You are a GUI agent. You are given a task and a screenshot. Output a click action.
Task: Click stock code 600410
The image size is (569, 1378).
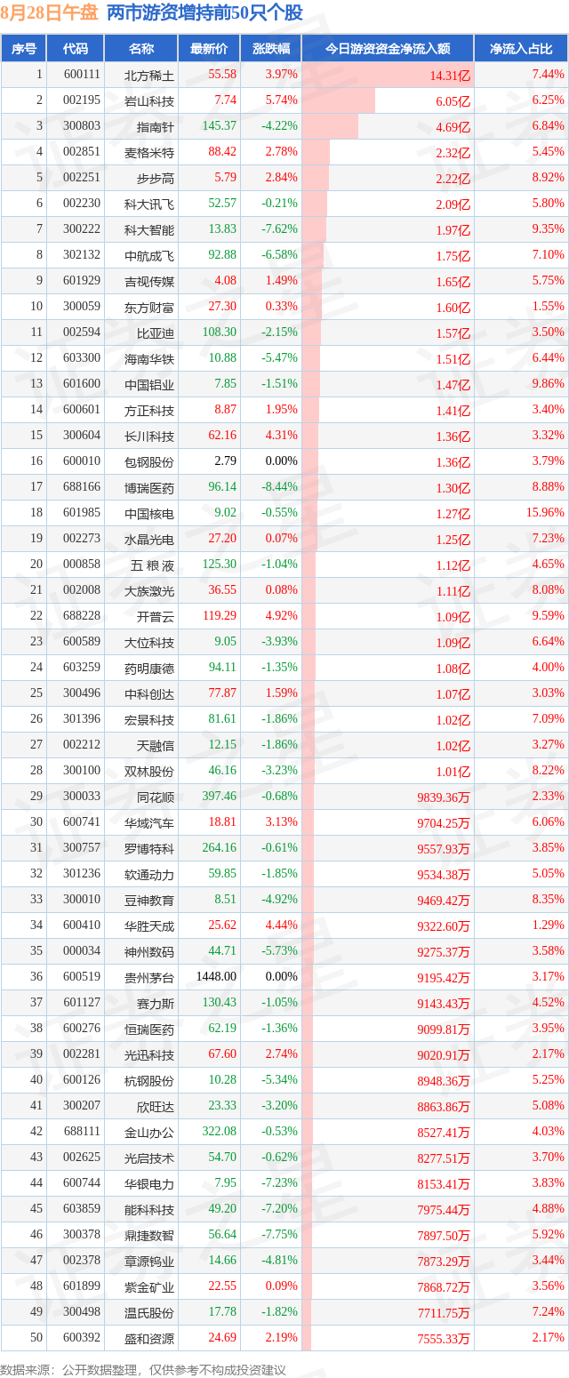pos(82,925)
